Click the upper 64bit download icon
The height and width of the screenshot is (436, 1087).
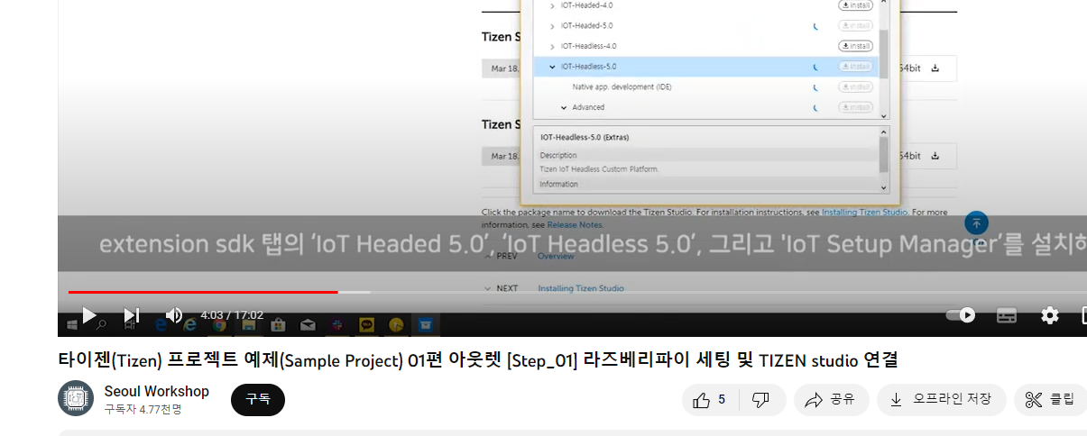pos(935,68)
